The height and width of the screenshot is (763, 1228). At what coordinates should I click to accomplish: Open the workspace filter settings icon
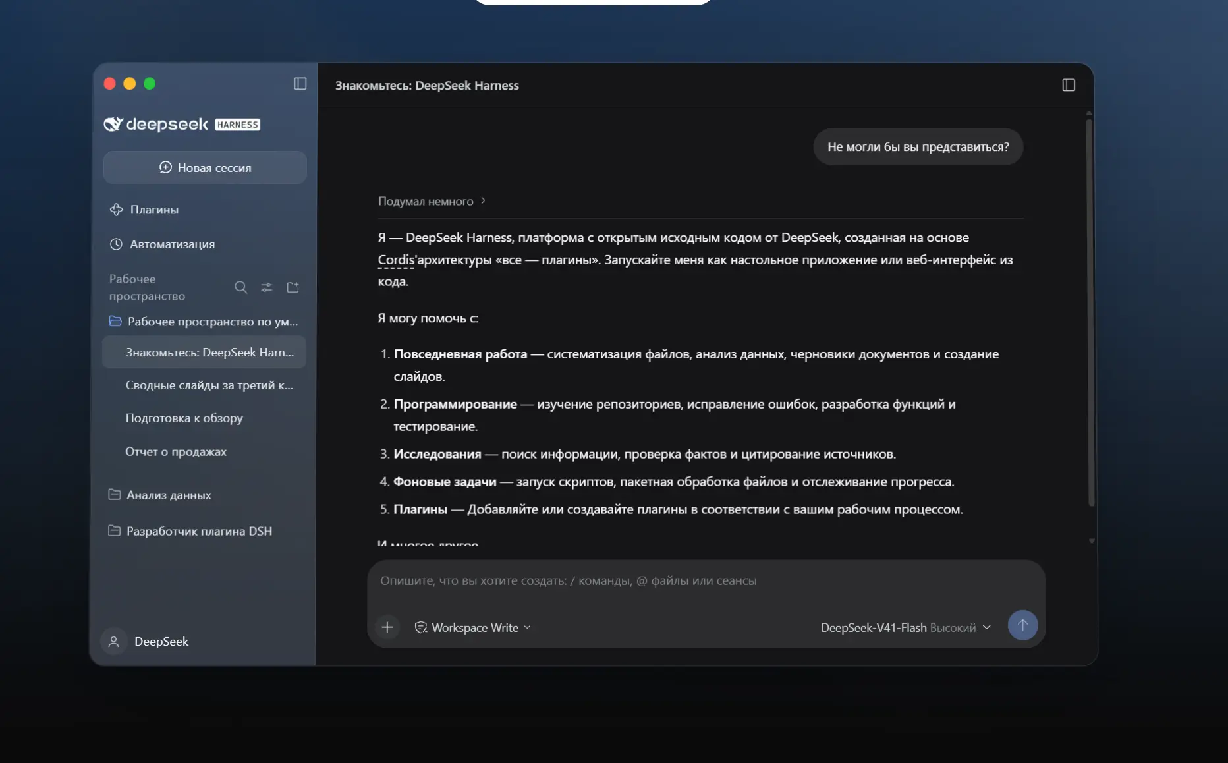click(x=266, y=287)
